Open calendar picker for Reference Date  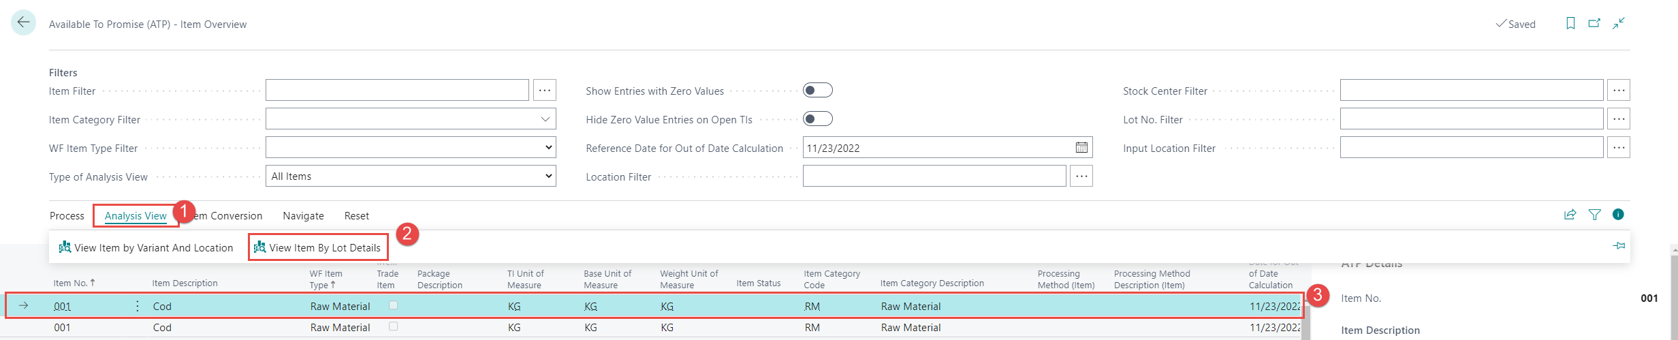[1081, 148]
